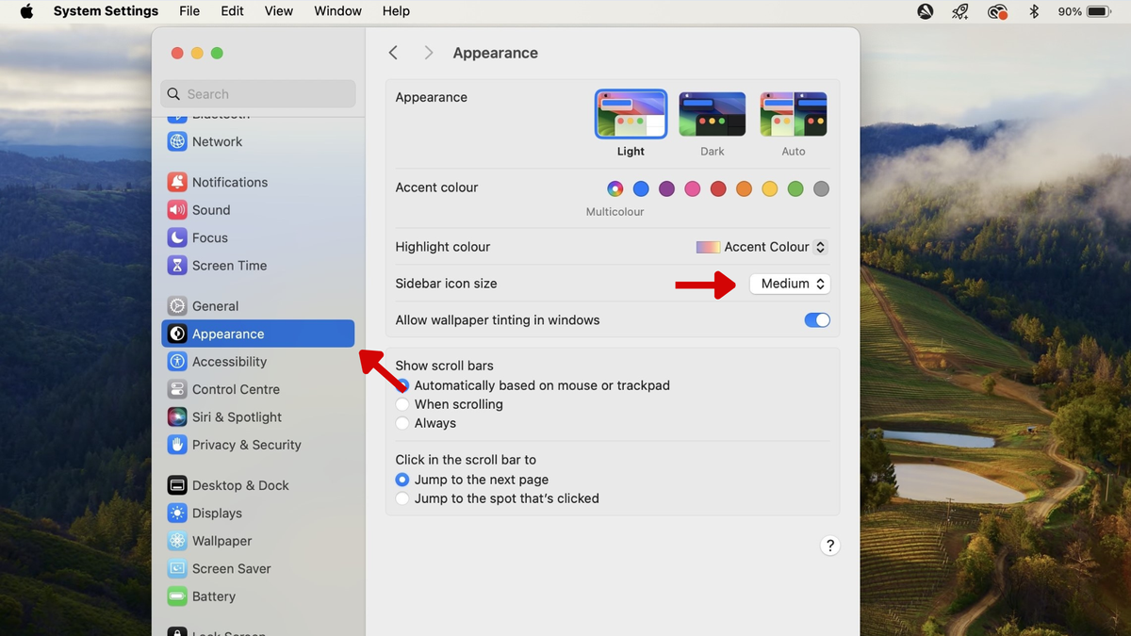Open the Sidebar icon size dropdown
This screenshot has width=1131, height=636.
pyautogui.click(x=790, y=284)
